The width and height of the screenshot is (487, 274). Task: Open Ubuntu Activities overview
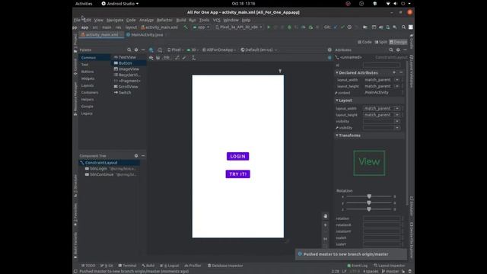84,4
